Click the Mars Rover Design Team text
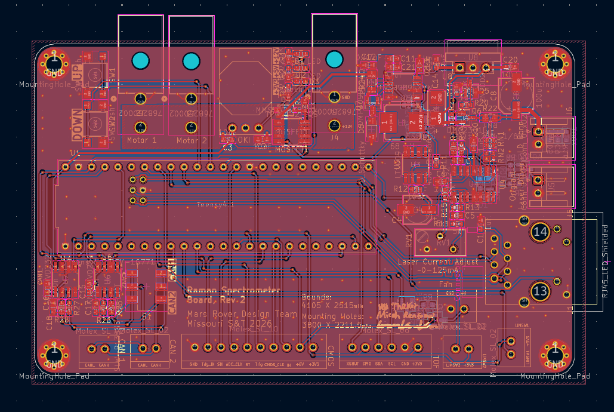Image resolution: width=614 pixels, height=412 pixels. (x=242, y=314)
